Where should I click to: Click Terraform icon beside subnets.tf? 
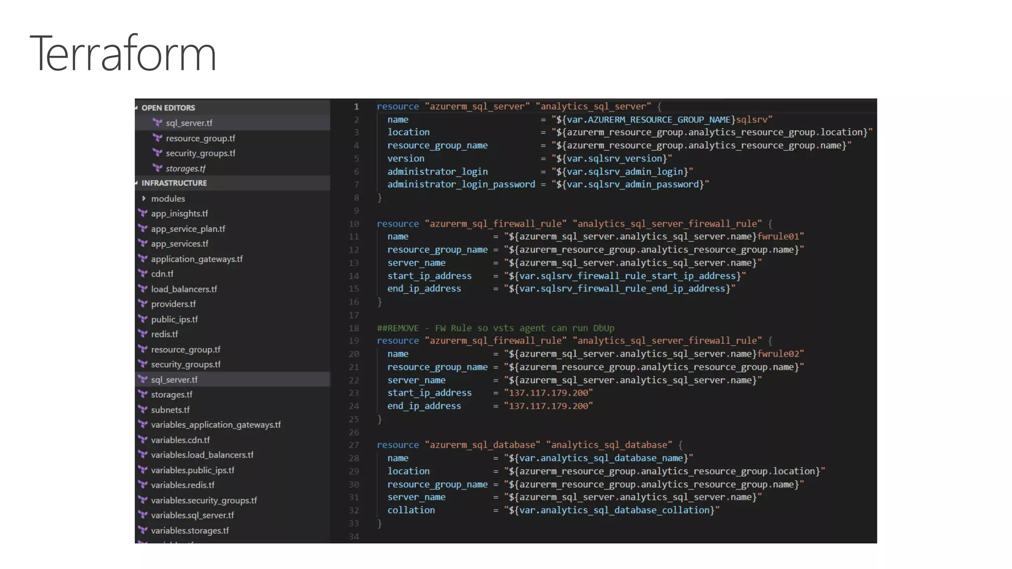pos(143,409)
